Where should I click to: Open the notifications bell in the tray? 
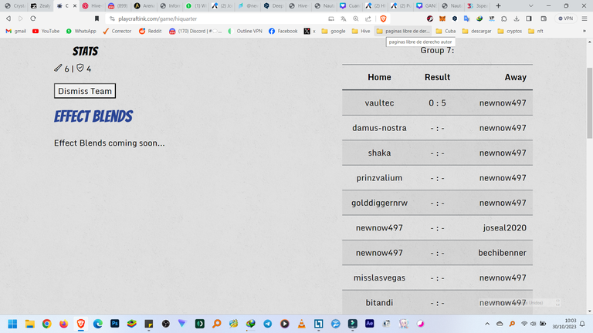pos(582,324)
